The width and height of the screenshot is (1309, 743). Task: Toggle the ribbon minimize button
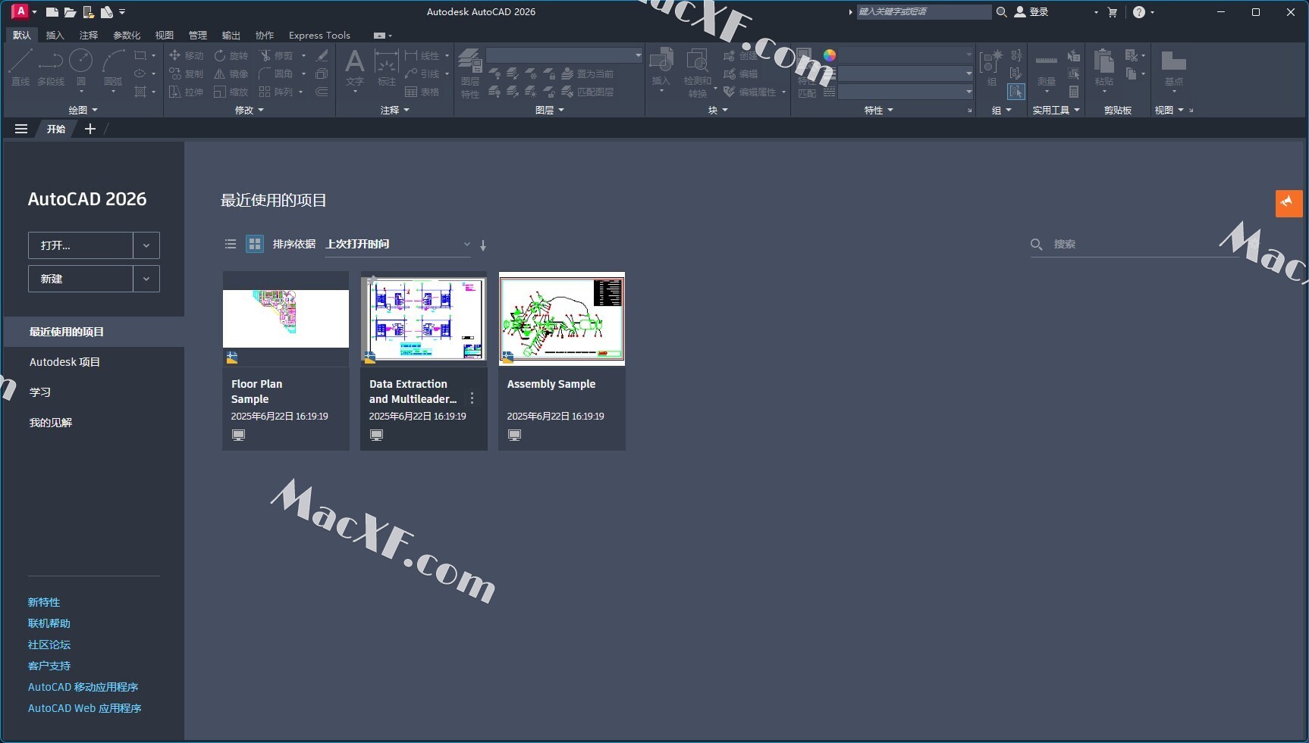click(381, 36)
